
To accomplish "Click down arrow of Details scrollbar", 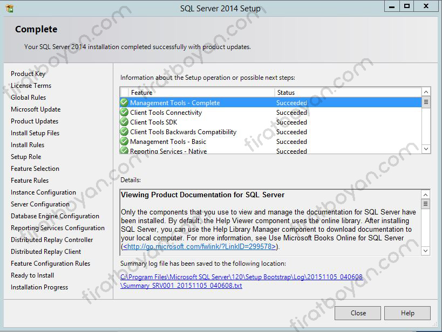I will pos(425,250).
